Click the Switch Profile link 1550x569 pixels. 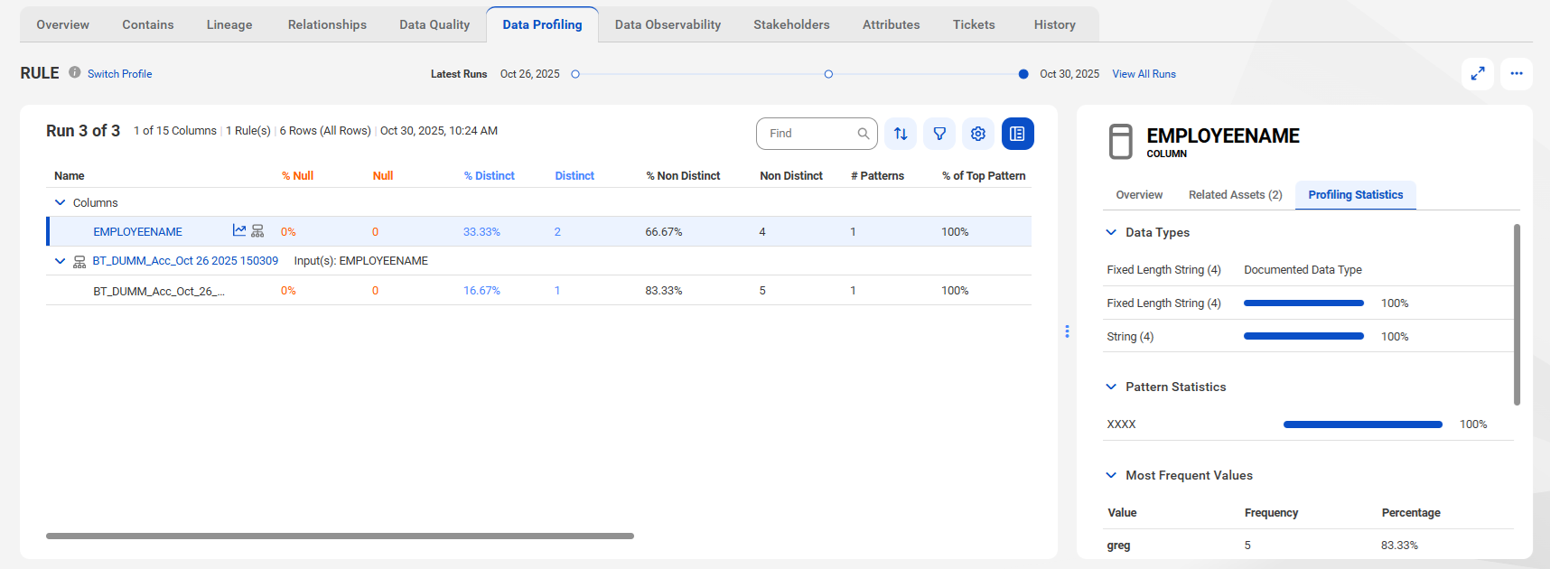(x=119, y=74)
